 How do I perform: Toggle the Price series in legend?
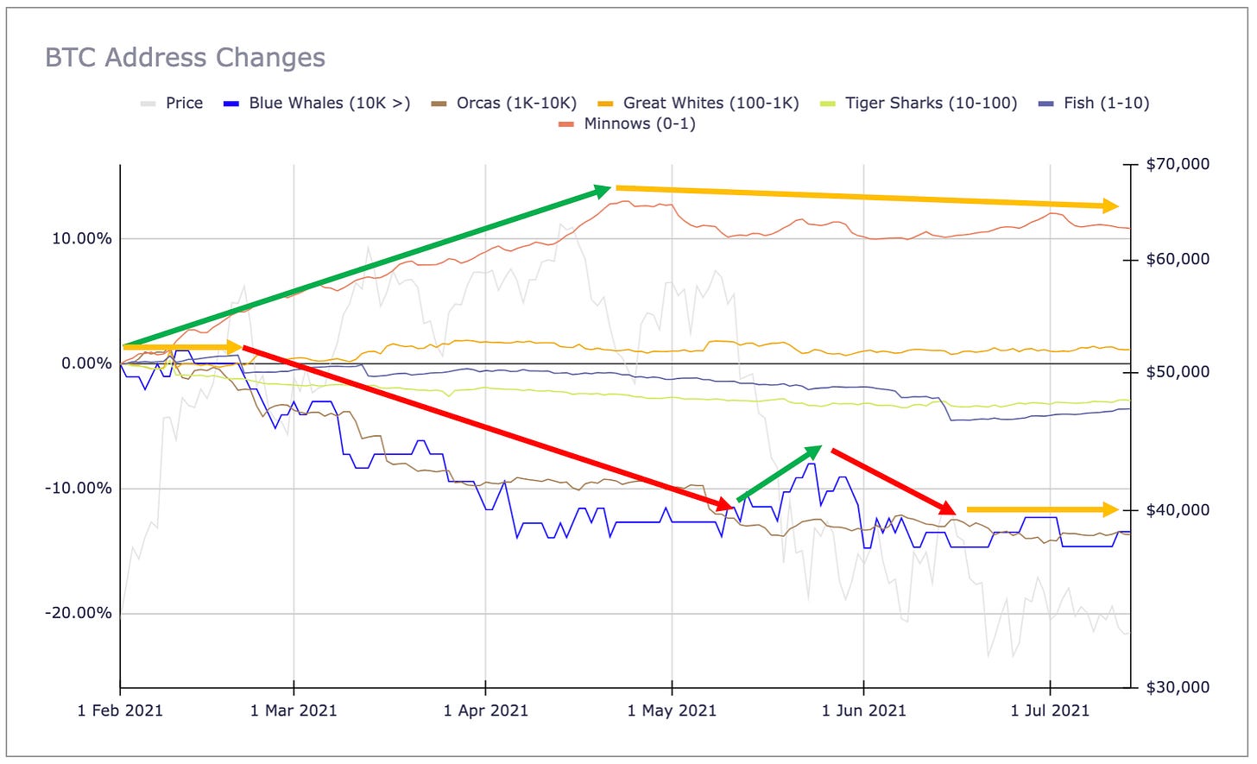172,103
